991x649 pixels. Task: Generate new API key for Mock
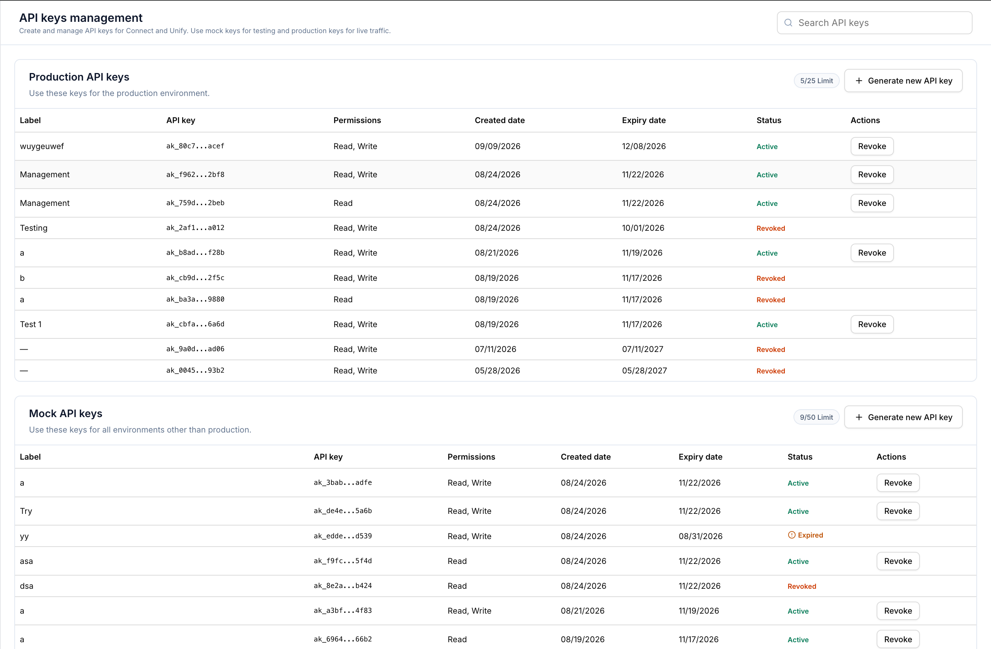[x=903, y=417]
